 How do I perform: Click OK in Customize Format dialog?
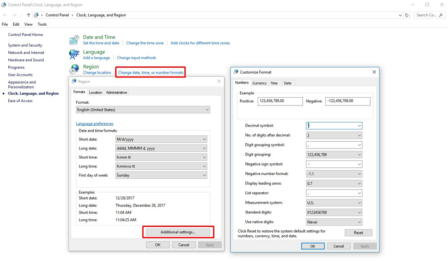(x=313, y=246)
